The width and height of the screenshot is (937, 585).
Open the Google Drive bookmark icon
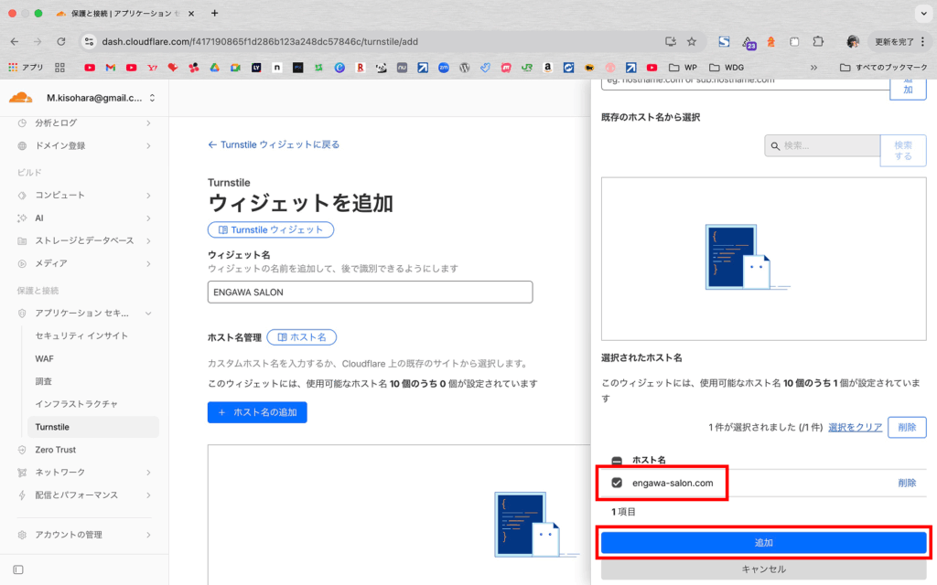coord(214,68)
